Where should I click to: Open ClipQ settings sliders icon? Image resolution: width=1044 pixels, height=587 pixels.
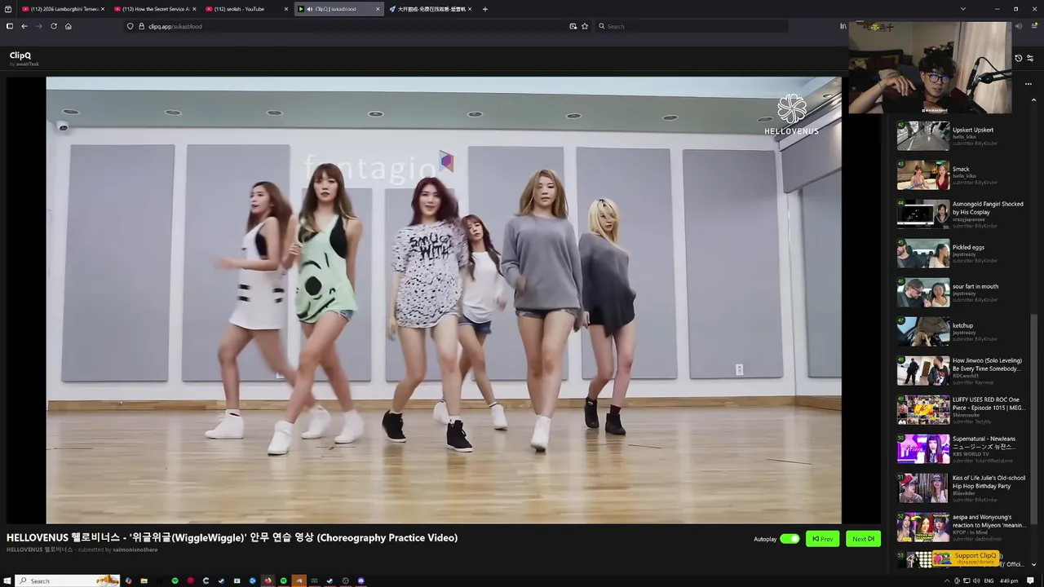[1030, 58]
